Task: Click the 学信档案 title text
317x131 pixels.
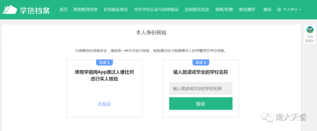Action: 35,10
